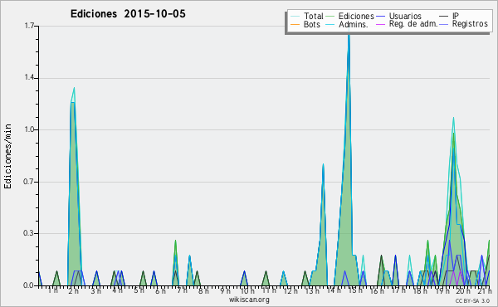This screenshot has height=307, width=498.
Task: Click the '2 h' x-axis tick label
Action: click(73, 291)
